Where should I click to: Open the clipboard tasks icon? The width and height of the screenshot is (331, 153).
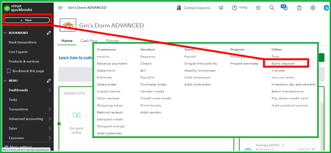point(299,8)
